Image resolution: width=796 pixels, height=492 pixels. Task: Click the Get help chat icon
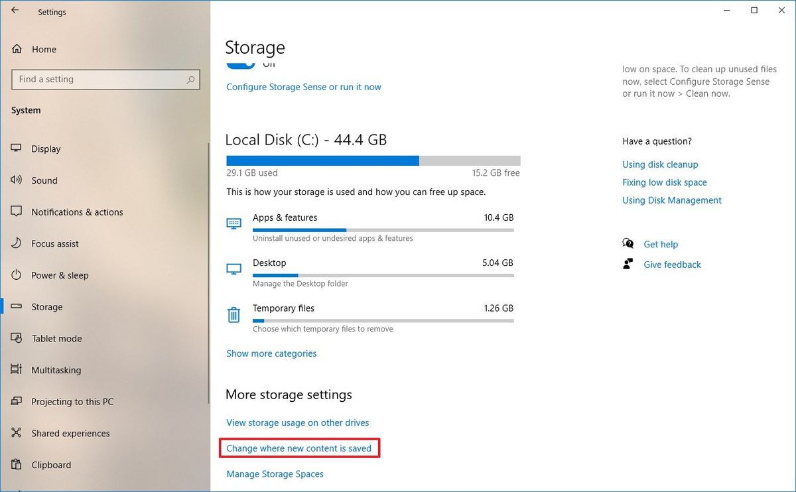pyautogui.click(x=628, y=244)
